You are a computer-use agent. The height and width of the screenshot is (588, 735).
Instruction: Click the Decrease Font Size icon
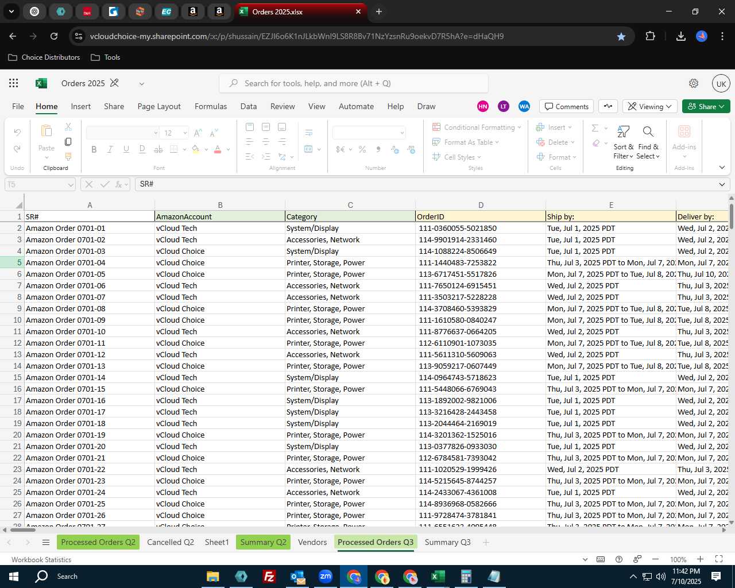tap(214, 133)
